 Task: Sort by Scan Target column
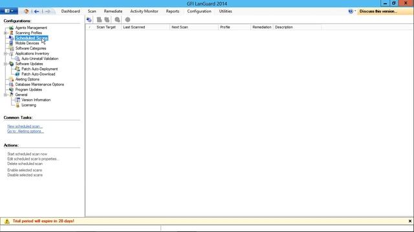tap(106, 27)
